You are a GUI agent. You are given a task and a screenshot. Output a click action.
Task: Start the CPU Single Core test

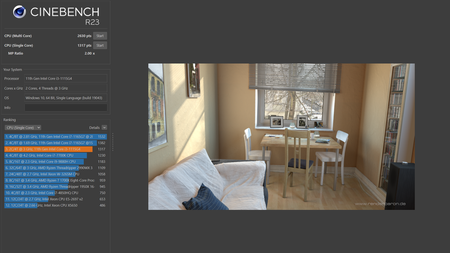(x=100, y=45)
